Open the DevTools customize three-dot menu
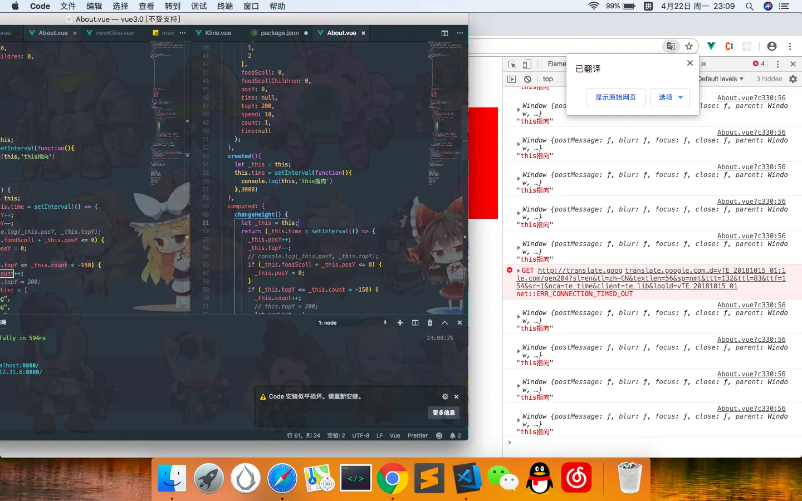 pyautogui.click(x=778, y=64)
